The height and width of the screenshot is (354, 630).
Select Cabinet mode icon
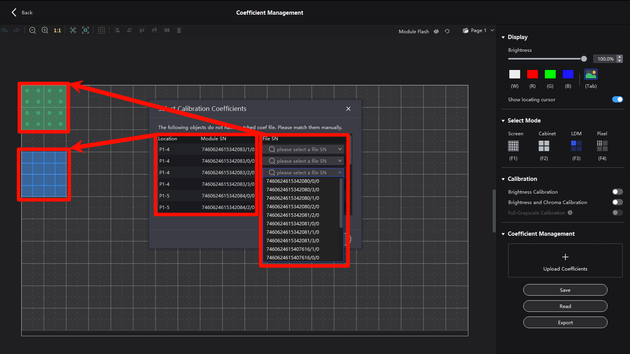(544, 146)
